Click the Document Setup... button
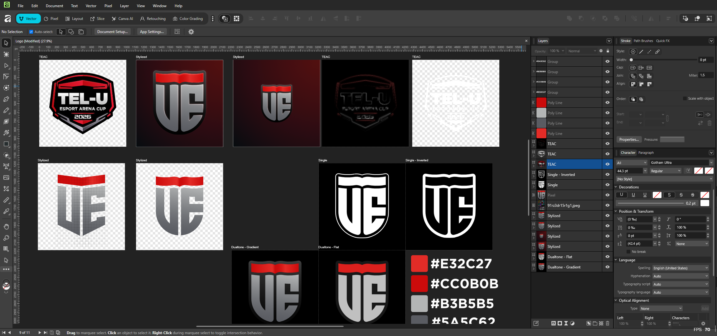The width and height of the screenshot is (717, 336). click(x=113, y=32)
